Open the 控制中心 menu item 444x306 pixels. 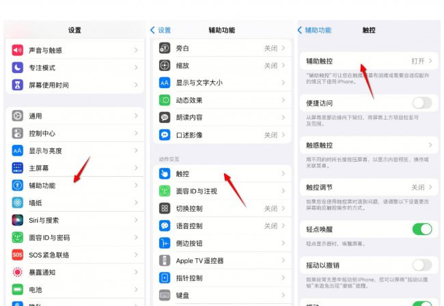pos(75,133)
